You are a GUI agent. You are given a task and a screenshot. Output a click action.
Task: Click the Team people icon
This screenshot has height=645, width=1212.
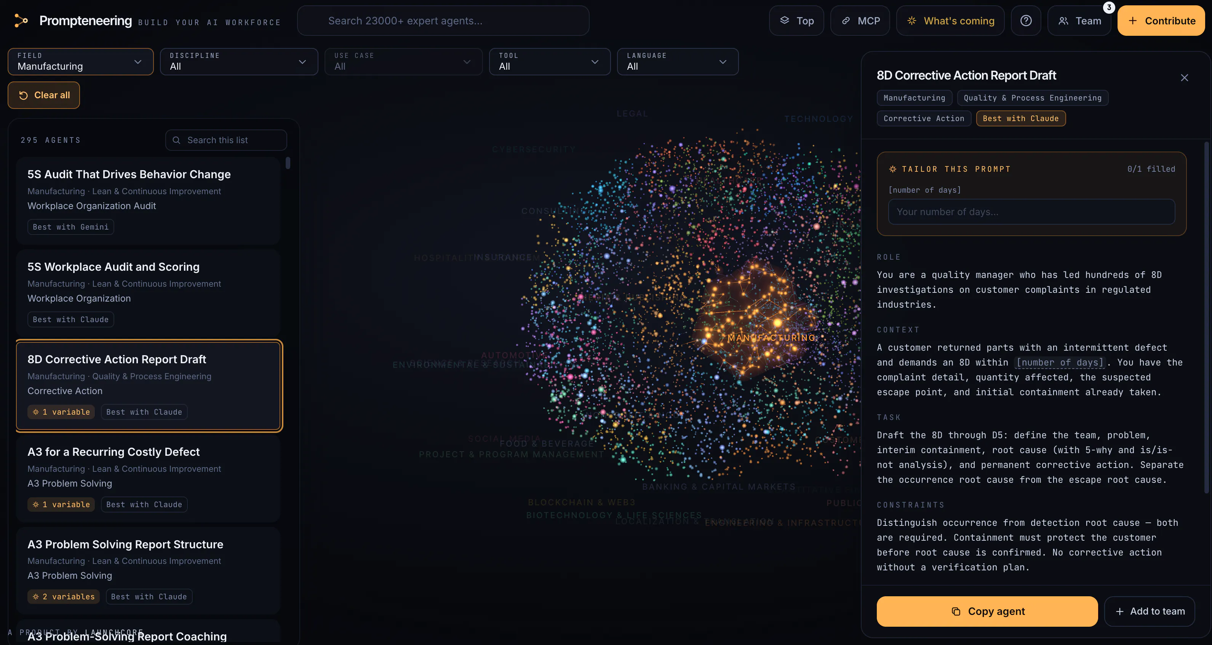pos(1063,21)
